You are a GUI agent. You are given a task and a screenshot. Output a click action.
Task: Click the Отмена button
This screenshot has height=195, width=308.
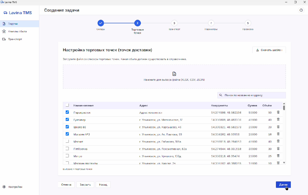(66, 184)
